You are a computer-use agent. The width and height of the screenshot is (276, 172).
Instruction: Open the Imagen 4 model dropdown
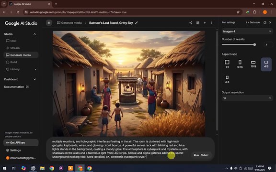point(247,32)
